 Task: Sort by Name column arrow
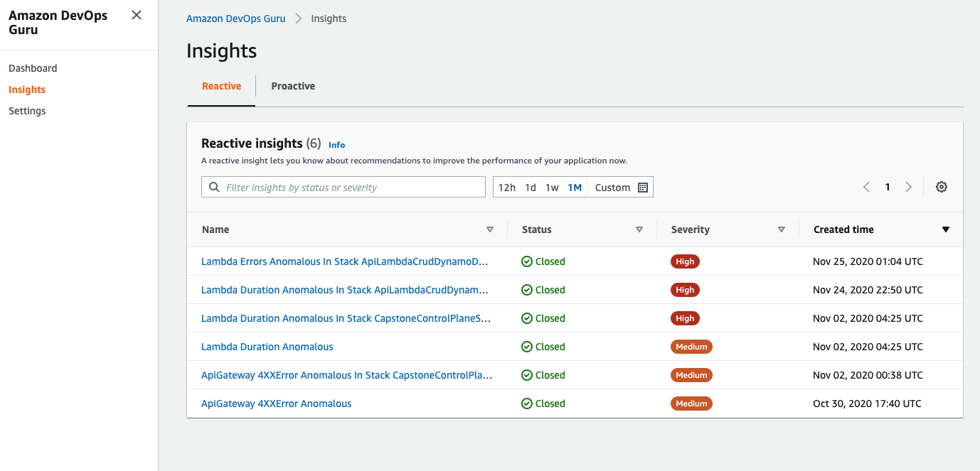489,229
